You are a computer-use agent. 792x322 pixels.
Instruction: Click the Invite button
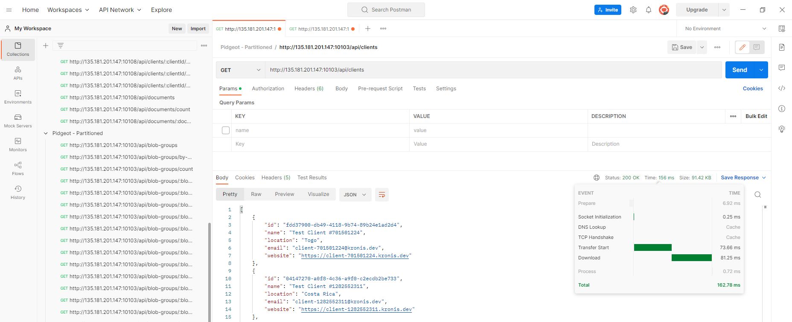pyautogui.click(x=608, y=10)
